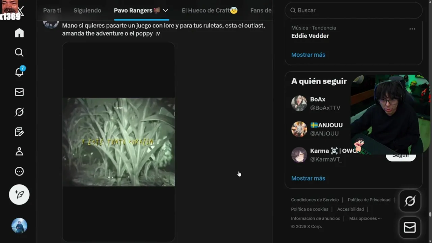Screen dimensions: 432x243
Task: Play the cornfield video in tweet
Action: tap(118, 142)
